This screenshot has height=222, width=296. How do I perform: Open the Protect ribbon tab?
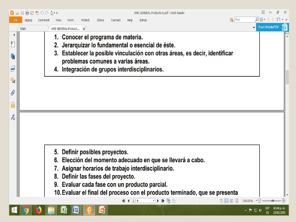(x=85, y=20)
